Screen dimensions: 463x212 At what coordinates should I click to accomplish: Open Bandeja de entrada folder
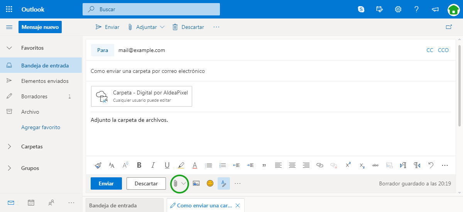click(41, 66)
